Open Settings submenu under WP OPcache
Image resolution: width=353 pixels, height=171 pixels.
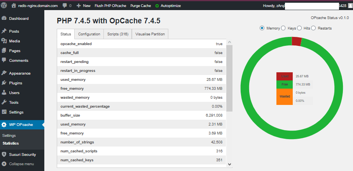tap(9, 136)
